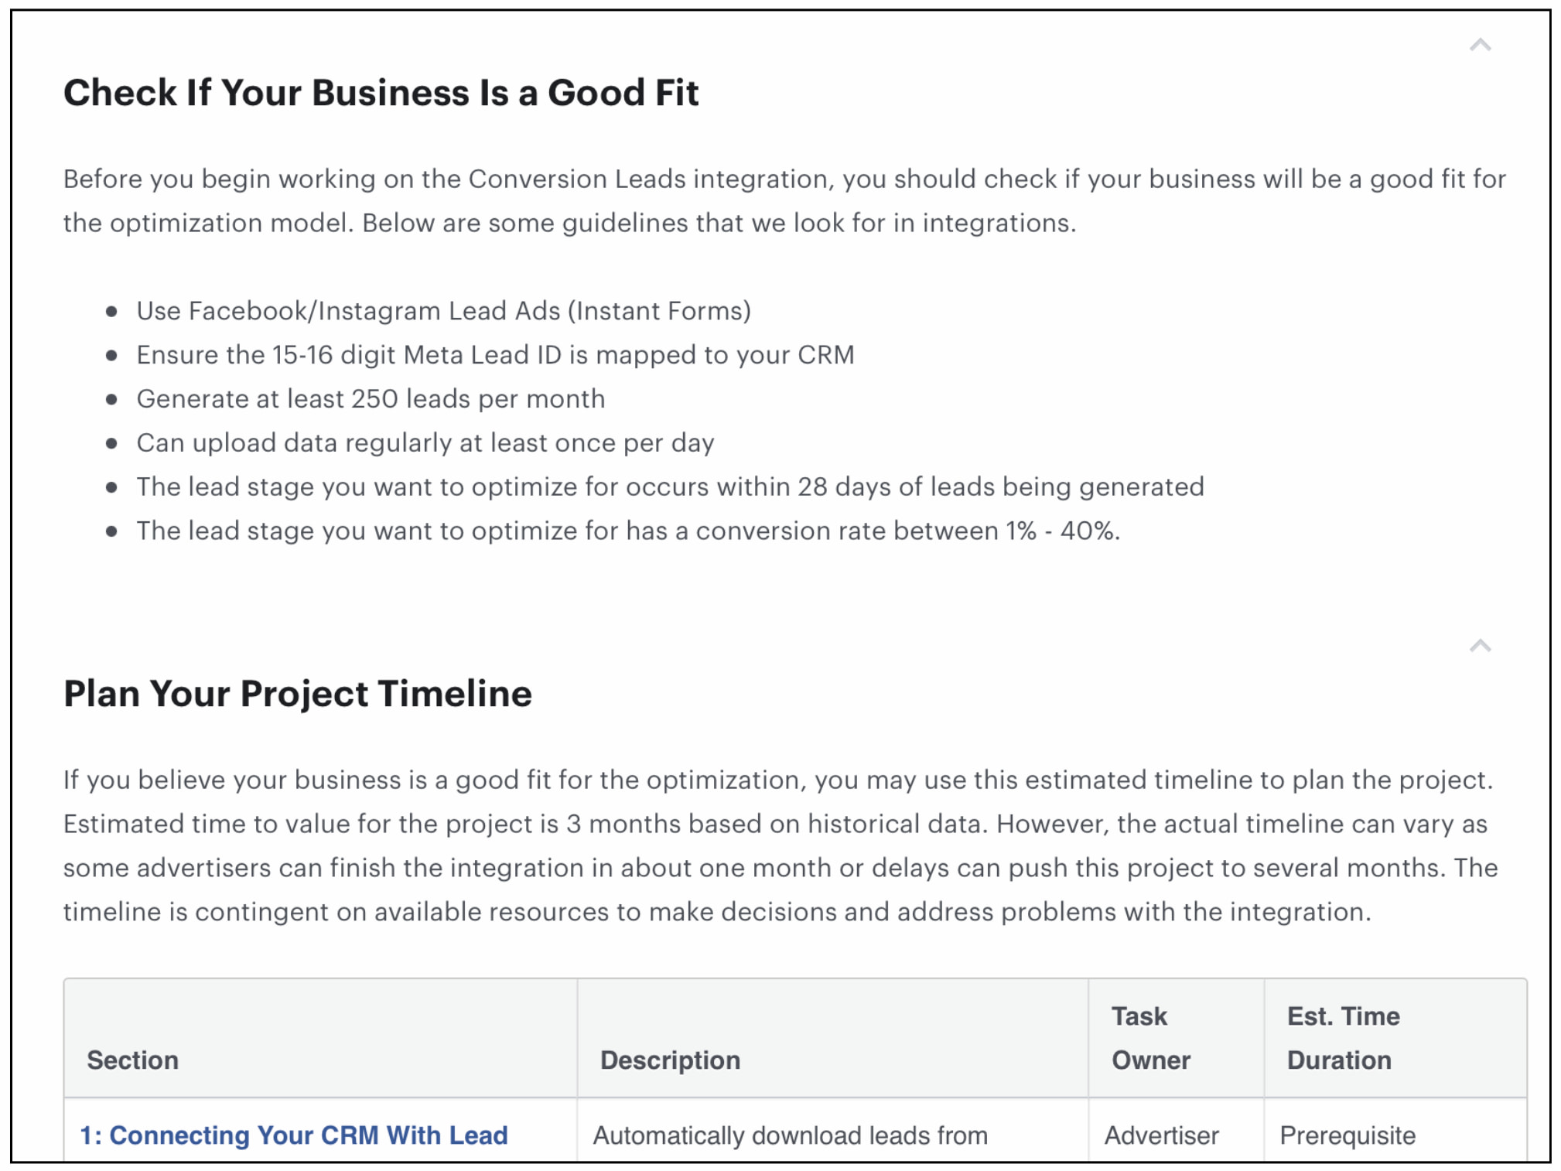This screenshot has height=1171, width=1561.
Task: Select the "conversion rate between 1% - 40%" bullet
Action: [628, 531]
